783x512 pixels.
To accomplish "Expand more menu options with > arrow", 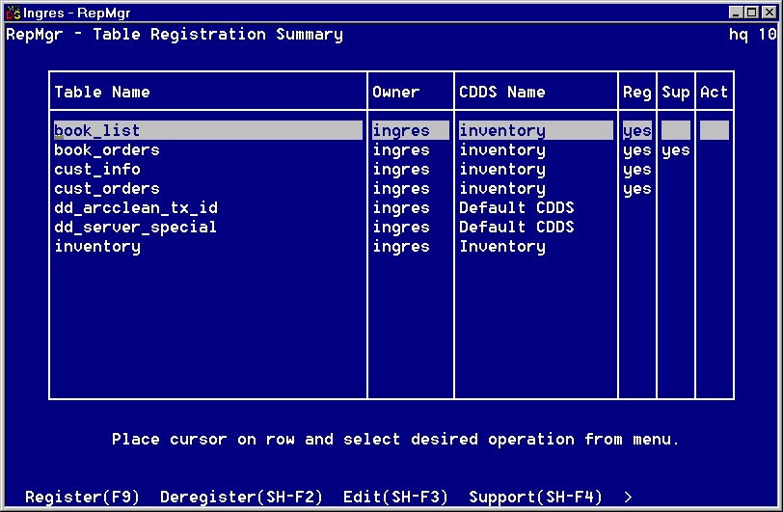I will (628, 497).
